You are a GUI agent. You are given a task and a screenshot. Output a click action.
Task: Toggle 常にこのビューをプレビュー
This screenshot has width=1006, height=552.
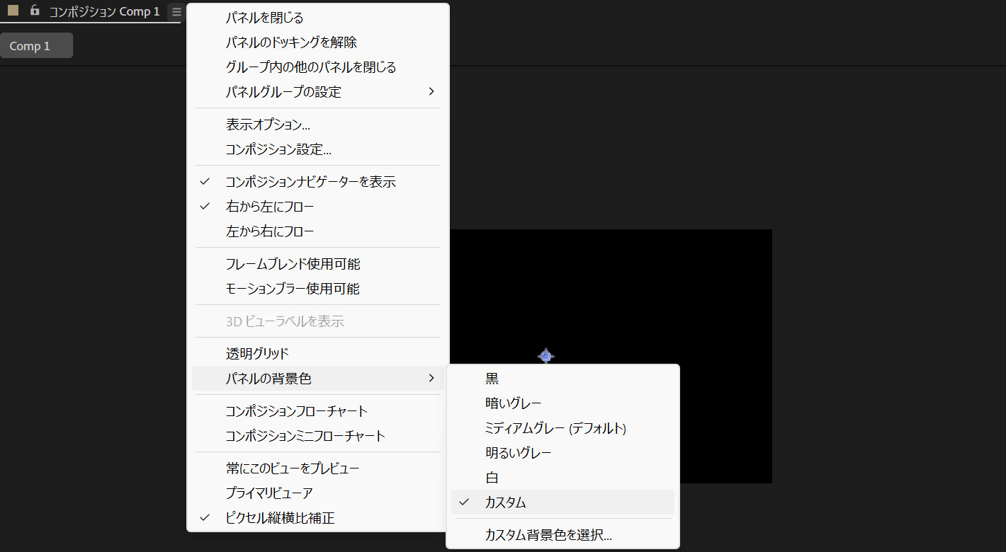click(317, 468)
